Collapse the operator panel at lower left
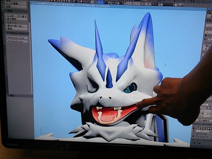Screen dimensions: 212x159 click(x=20, y=96)
